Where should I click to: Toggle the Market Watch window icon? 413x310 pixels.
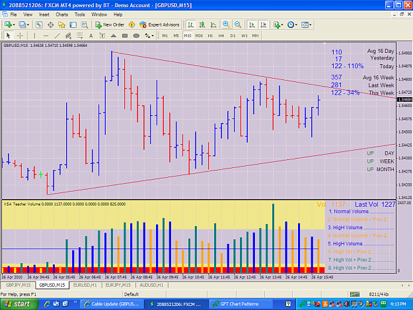click(39, 24)
